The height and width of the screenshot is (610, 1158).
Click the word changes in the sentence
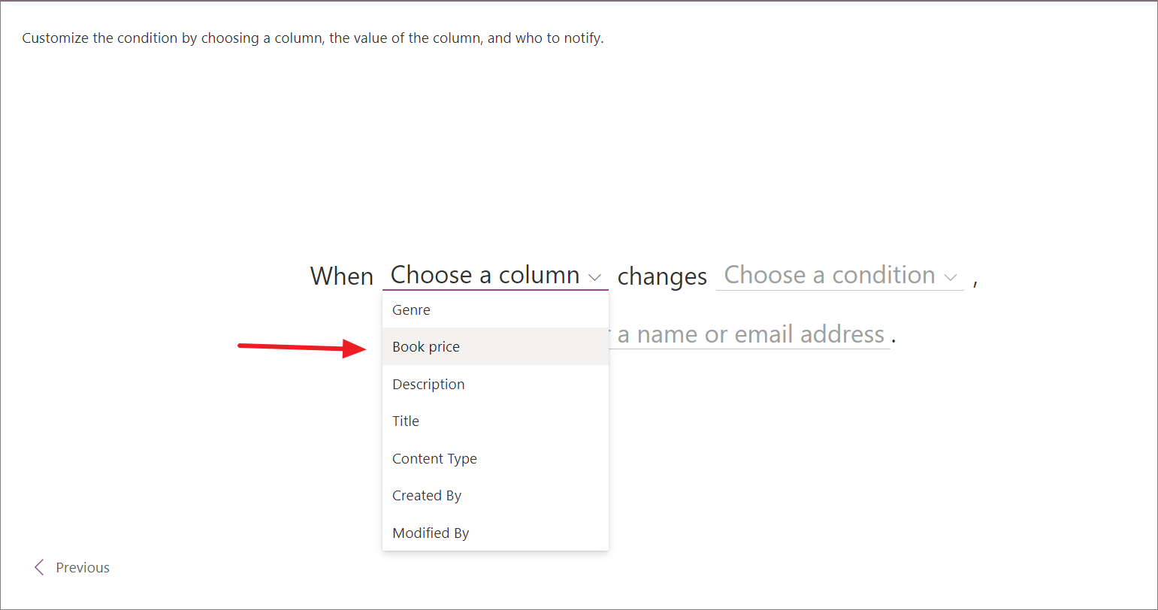(661, 276)
